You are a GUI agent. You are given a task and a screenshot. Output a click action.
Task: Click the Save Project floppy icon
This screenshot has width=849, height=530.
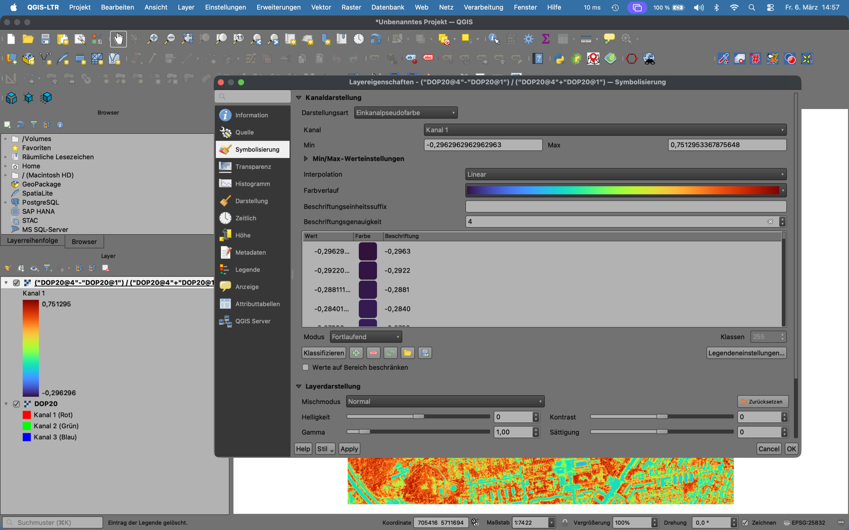[45, 39]
